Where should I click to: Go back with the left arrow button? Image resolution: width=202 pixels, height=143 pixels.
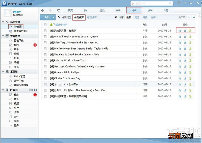tap(43, 10)
